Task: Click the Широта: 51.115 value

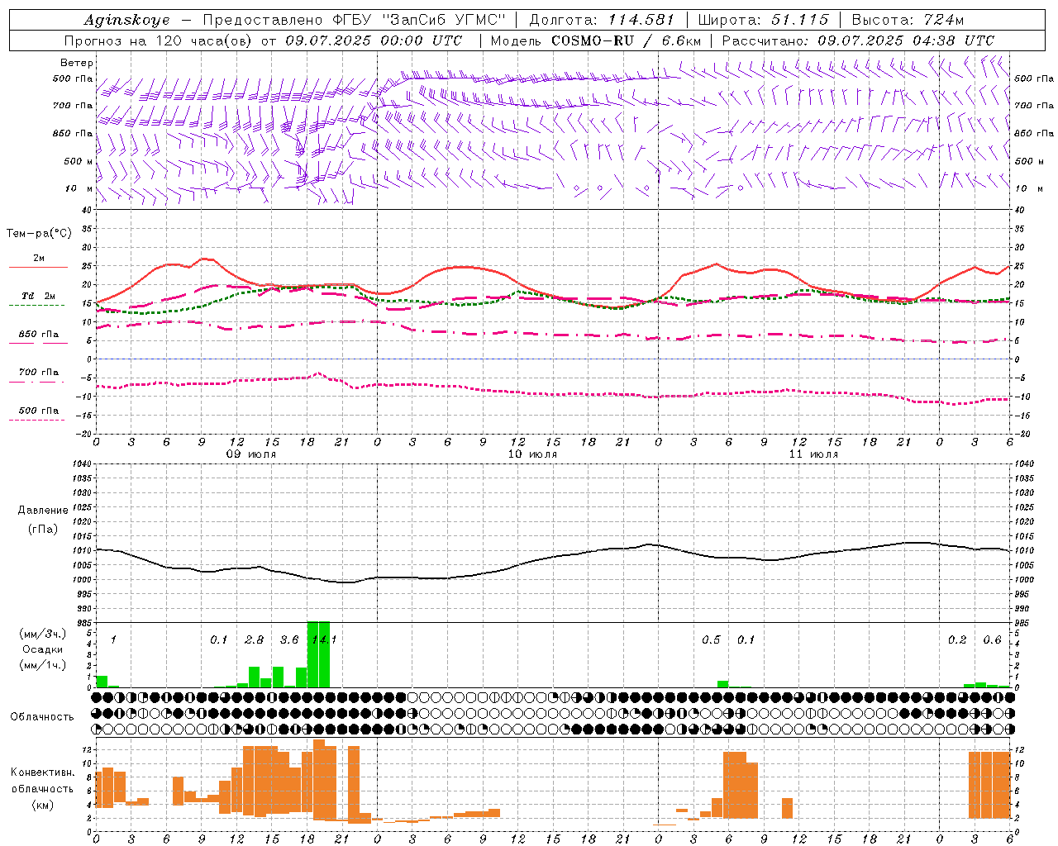Action: (x=763, y=20)
